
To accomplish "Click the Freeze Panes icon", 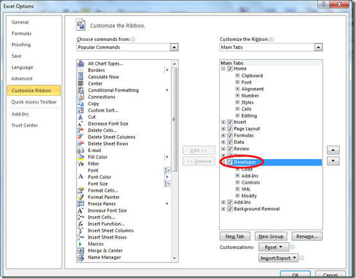I will click(80, 204).
